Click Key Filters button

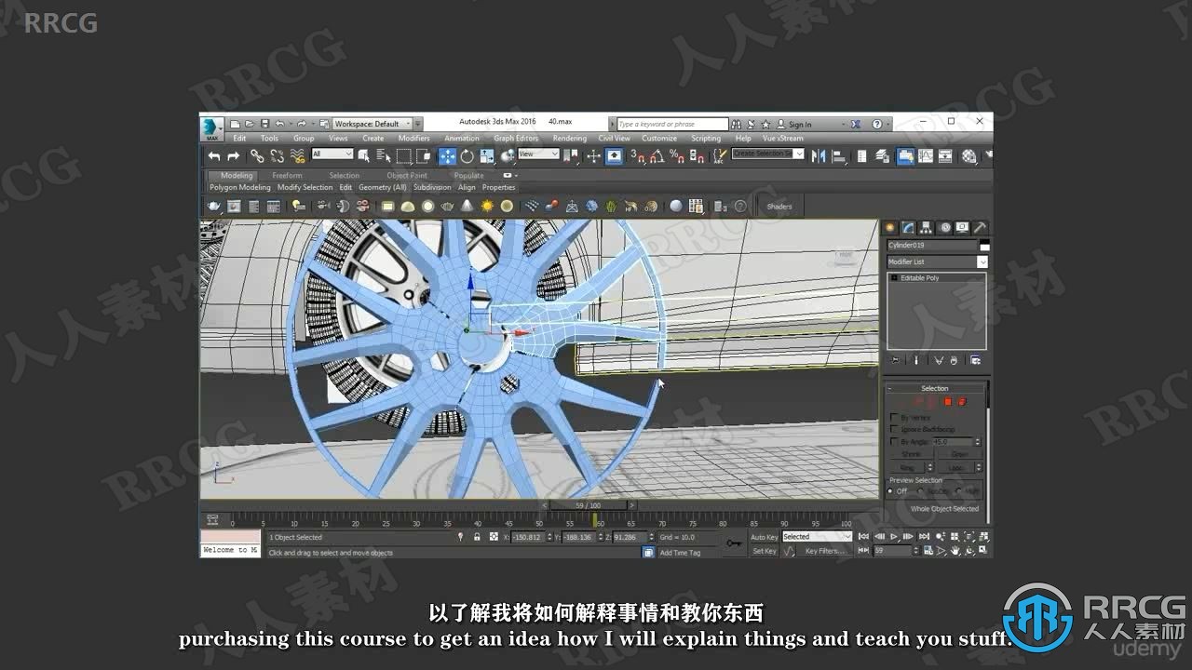click(x=825, y=551)
